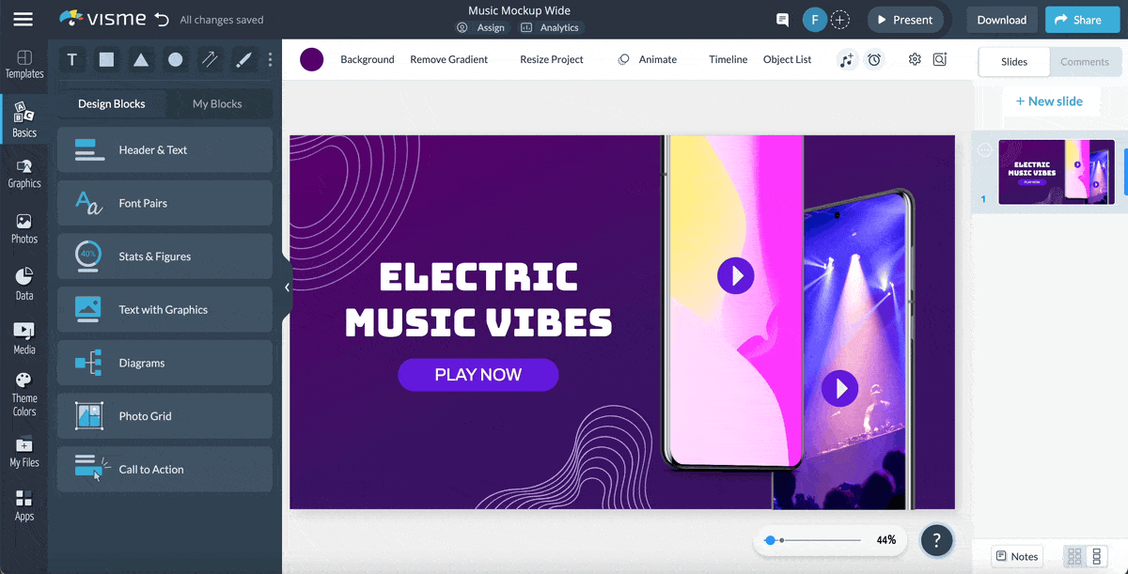
Task: Click the add music note icon
Action: click(x=847, y=60)
